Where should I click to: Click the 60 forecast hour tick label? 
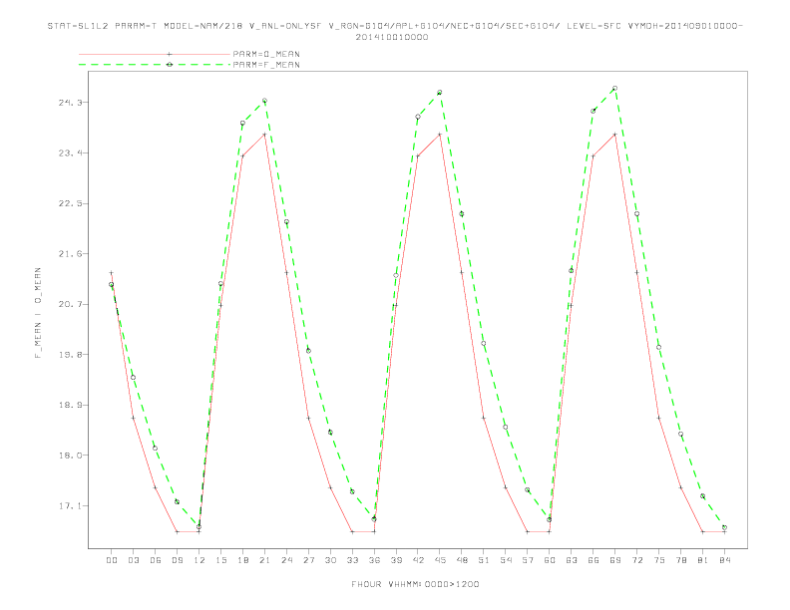(x=550, y=560)
